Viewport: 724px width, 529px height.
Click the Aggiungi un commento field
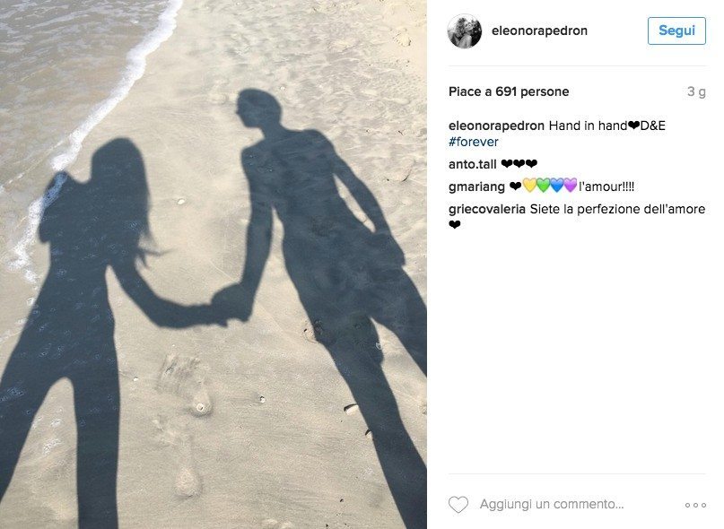pos(552,504)
